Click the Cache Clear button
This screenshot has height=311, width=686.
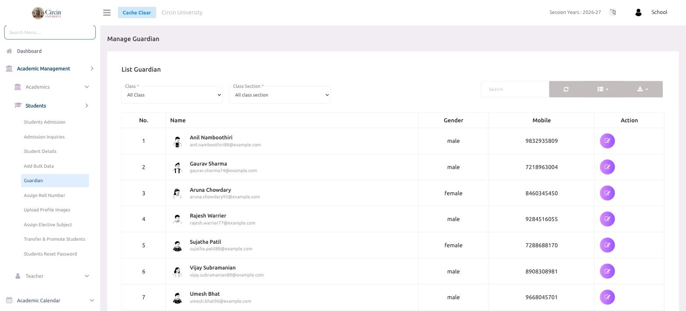(x=137, y=13)
